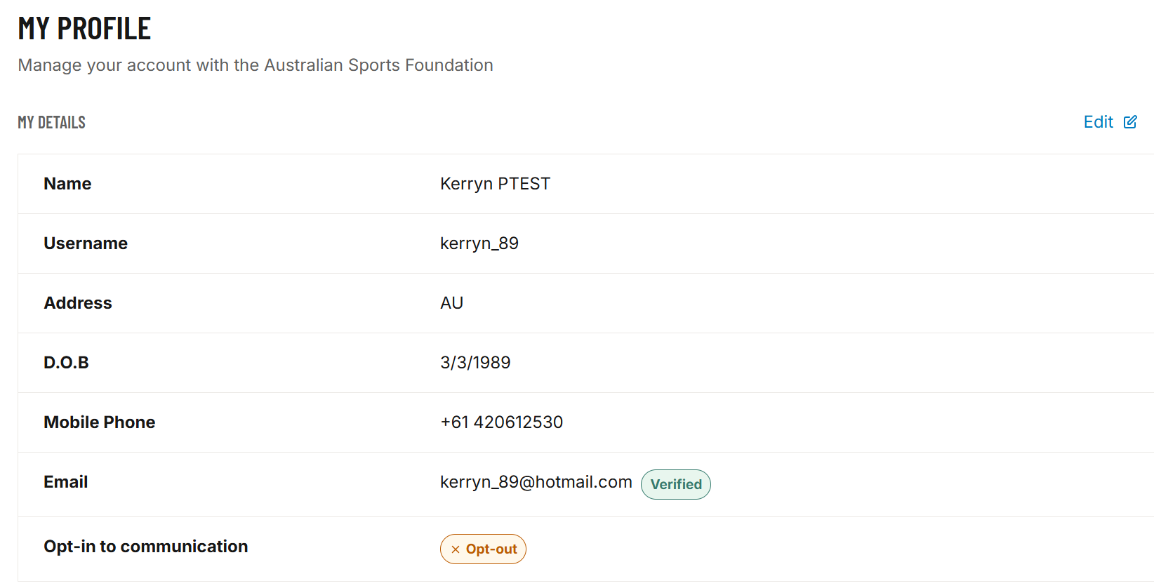Click the Opt-in to communication label

146,547
